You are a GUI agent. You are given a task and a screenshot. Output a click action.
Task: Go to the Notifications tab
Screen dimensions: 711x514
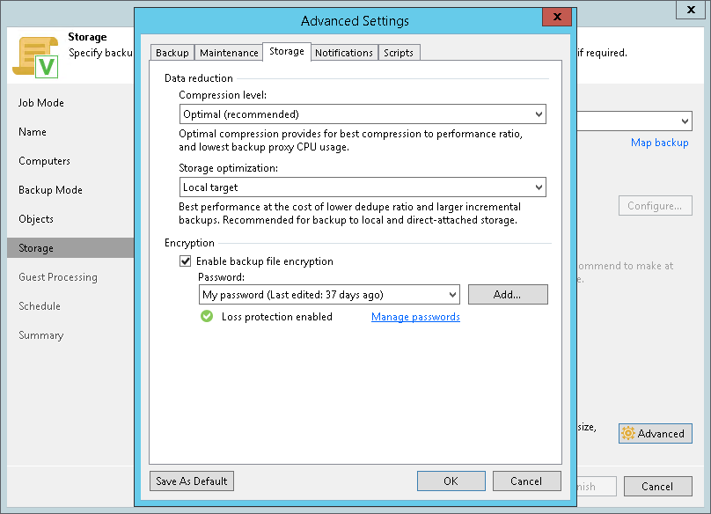click(344, 53)
